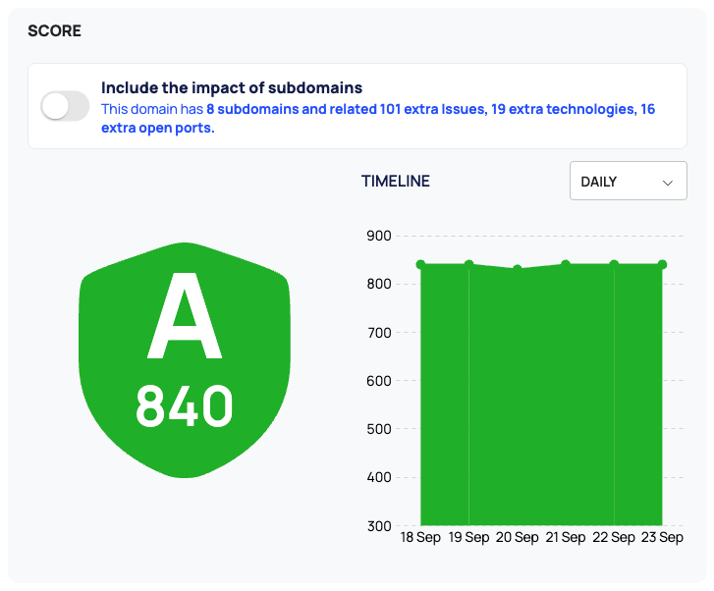The height and width of the screenshot is (591, 714).
Task: Click the 500 y-axis label
Action: 379,429
